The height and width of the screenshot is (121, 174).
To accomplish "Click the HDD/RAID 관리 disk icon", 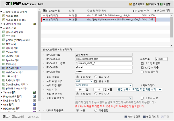I will (x=34, y=108).
